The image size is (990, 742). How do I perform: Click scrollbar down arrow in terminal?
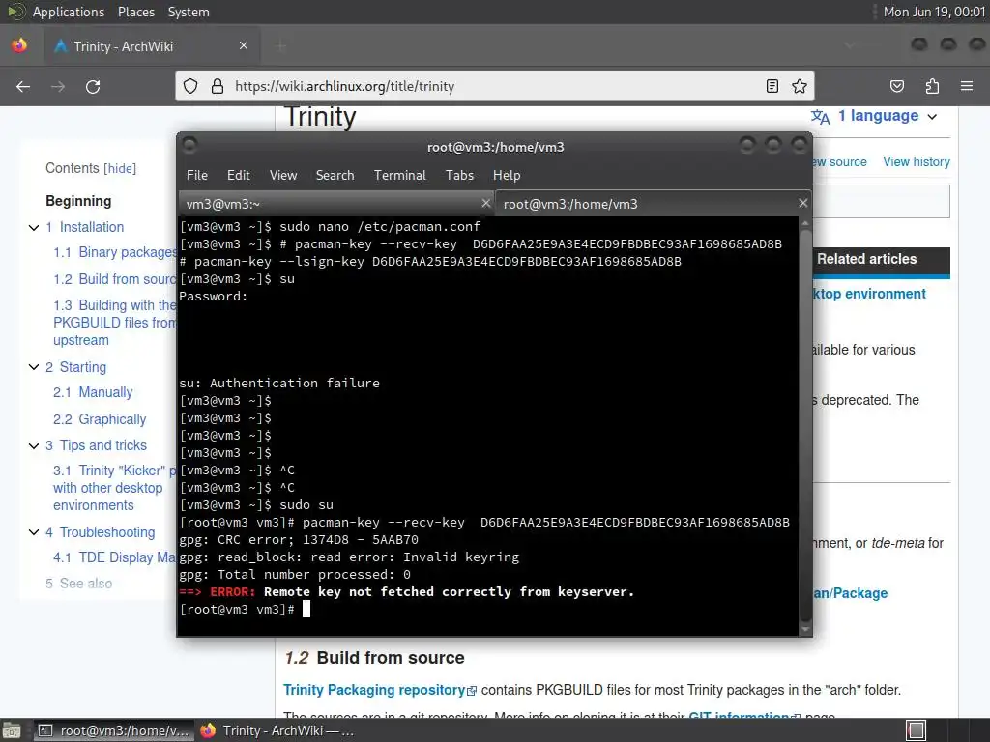pos(805,629)
